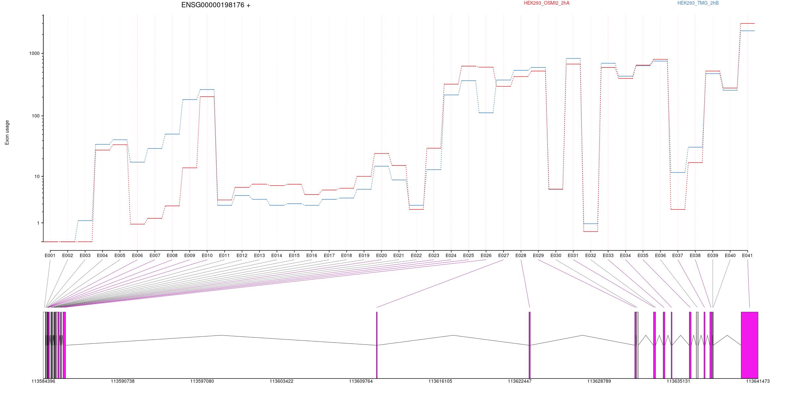The height and width of the screenshot is (397, 794).
Task: Click the E010 exon label
Action: 207,255
